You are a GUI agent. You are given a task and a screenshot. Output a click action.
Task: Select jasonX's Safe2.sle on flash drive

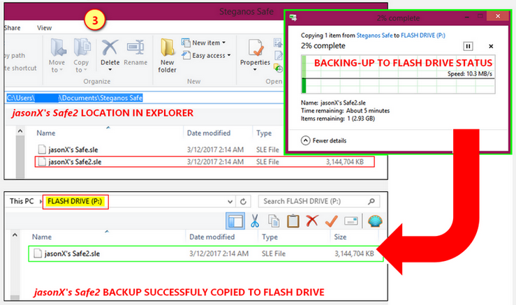pos(206,253)
